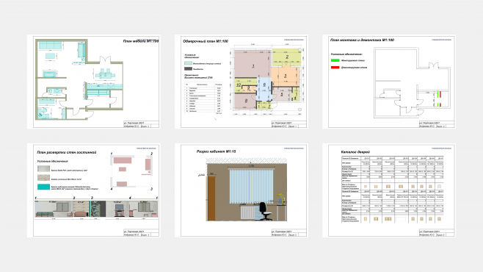Click the light blue legend swatch in Обмерочный план
Image resolution: width=483 pixels, height=272 pixels.
188,63
